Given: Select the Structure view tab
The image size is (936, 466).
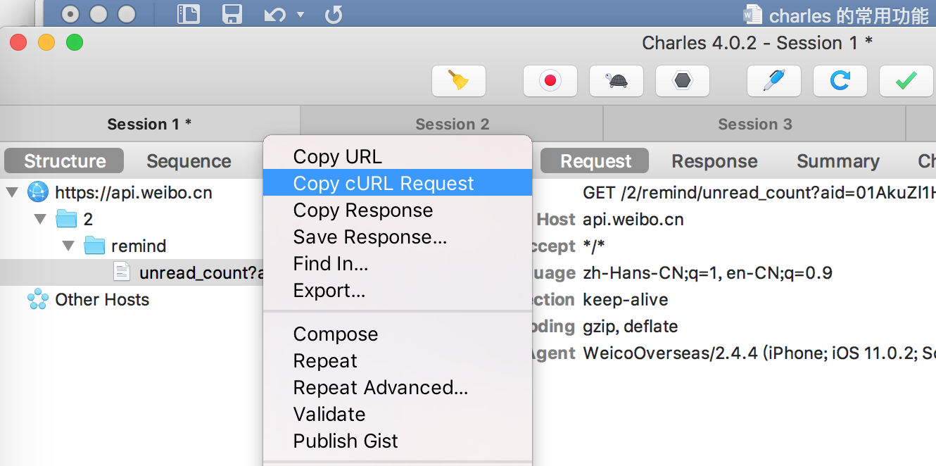Looking at the screenshot, I should pyautogui.click(x=65, y=161).
